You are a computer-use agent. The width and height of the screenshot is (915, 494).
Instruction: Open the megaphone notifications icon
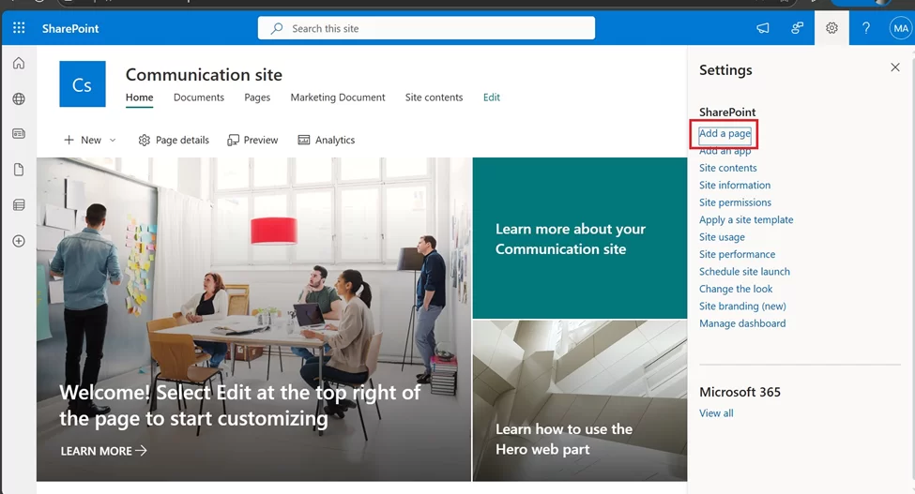[x=763, y=28]
